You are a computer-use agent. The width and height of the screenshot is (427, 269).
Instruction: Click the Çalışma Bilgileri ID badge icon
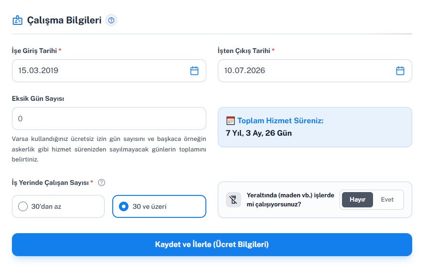[x=17, y=20]
